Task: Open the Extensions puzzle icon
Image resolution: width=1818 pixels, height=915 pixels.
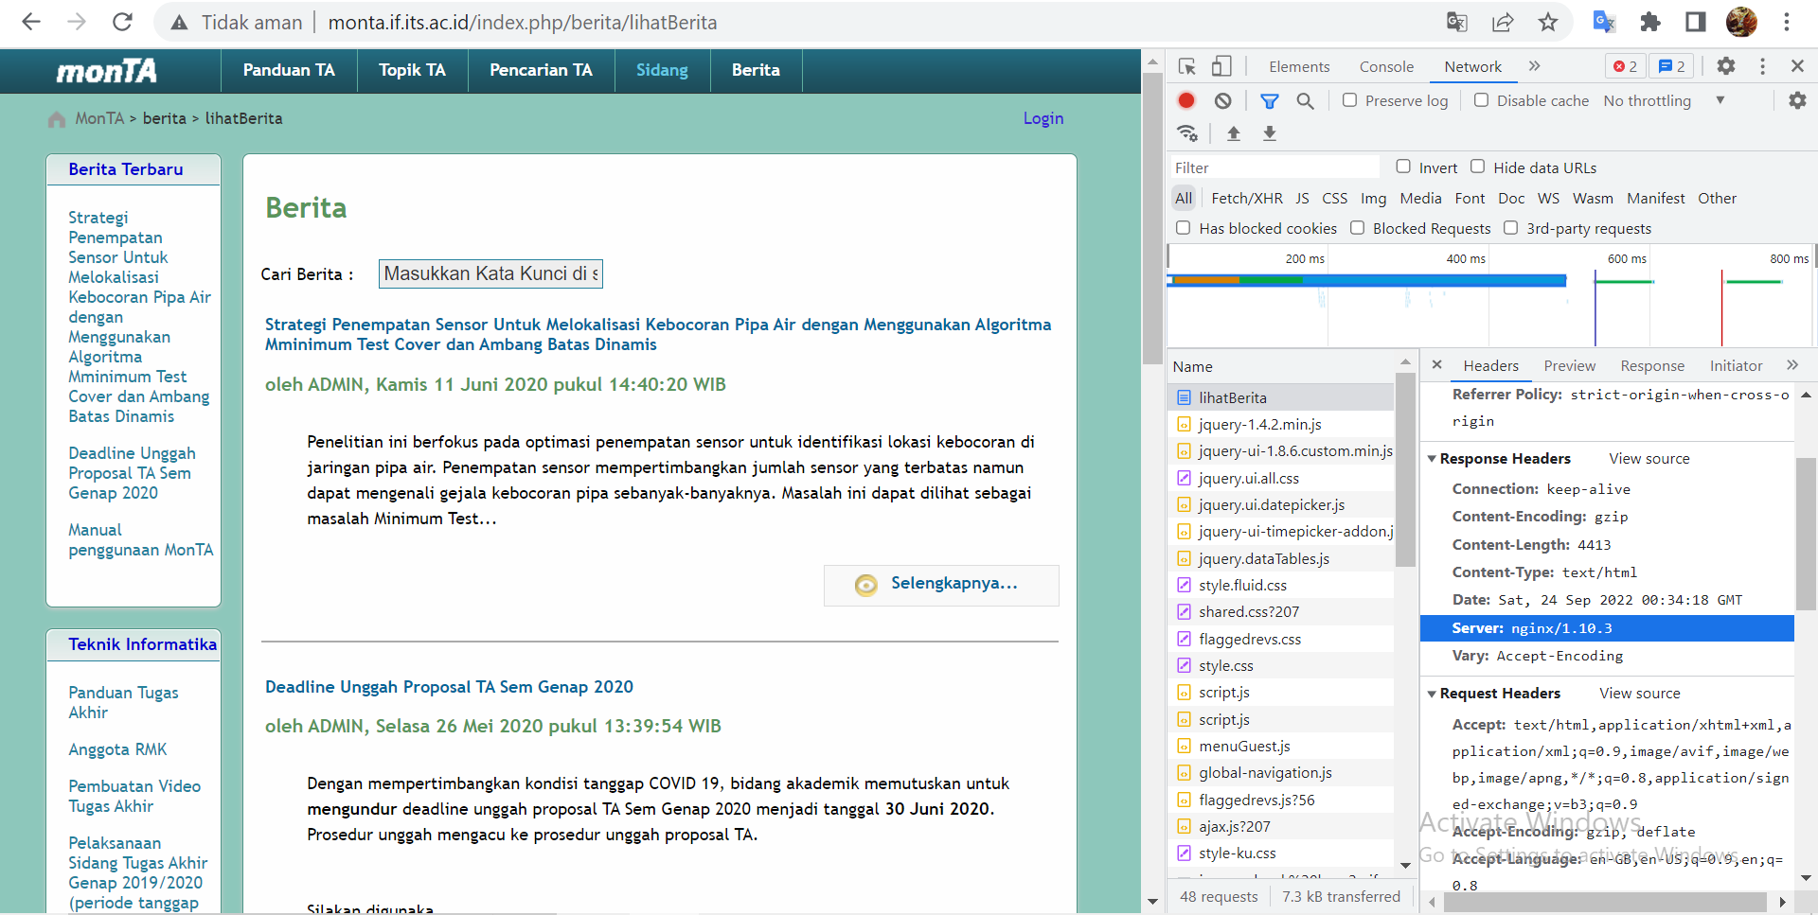Action: (1650, 22)
